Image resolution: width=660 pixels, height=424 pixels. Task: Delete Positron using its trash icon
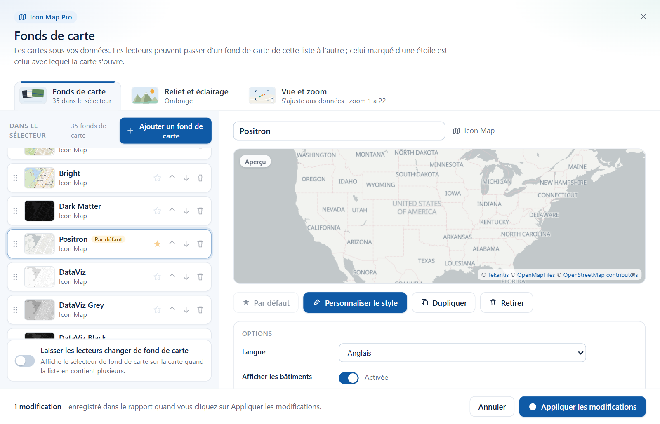click(200, 244)
